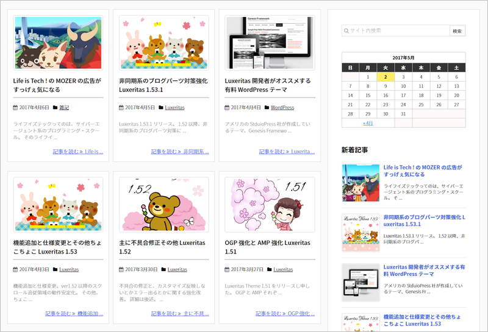Viewport: 488px width, 332px height.
Task: Click the 新着記事 sidebar heading
Action: [354, 150]
